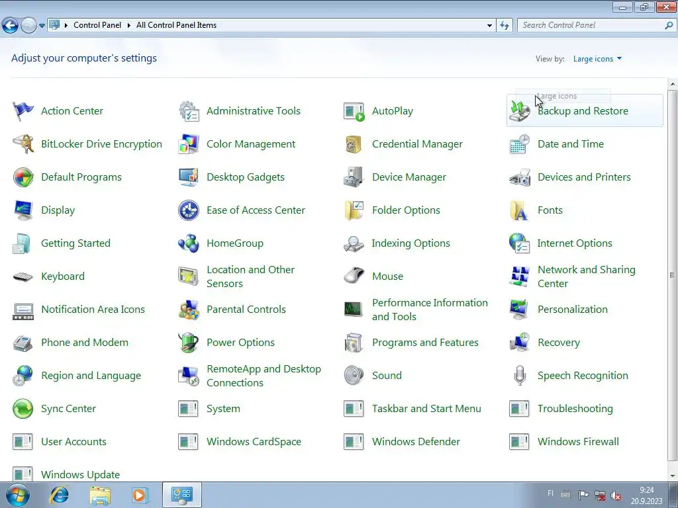Click the Search Control Panel field
The width and height of the screenshot is (678, 508).
click(597, 25)
